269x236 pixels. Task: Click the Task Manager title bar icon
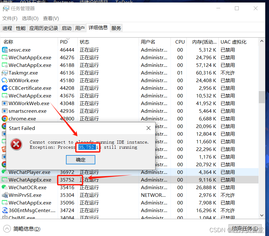(6, 8)
